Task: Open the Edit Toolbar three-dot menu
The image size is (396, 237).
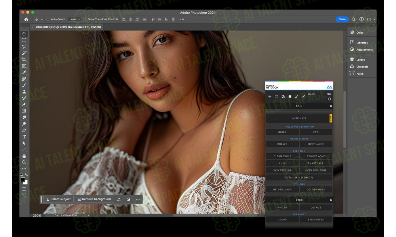Action: [24, 169]
